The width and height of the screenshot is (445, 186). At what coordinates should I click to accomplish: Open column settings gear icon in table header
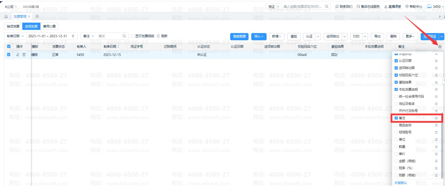(440, 47)
